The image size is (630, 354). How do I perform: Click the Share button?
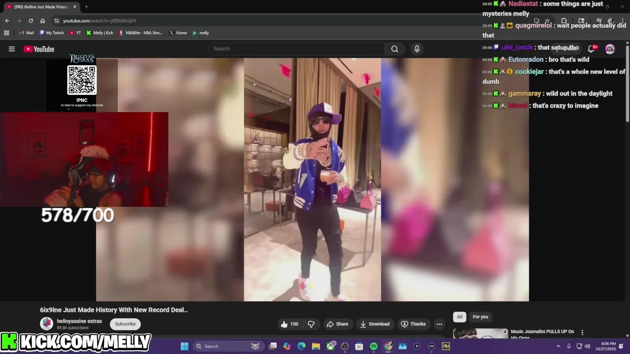tap(337, 324)
